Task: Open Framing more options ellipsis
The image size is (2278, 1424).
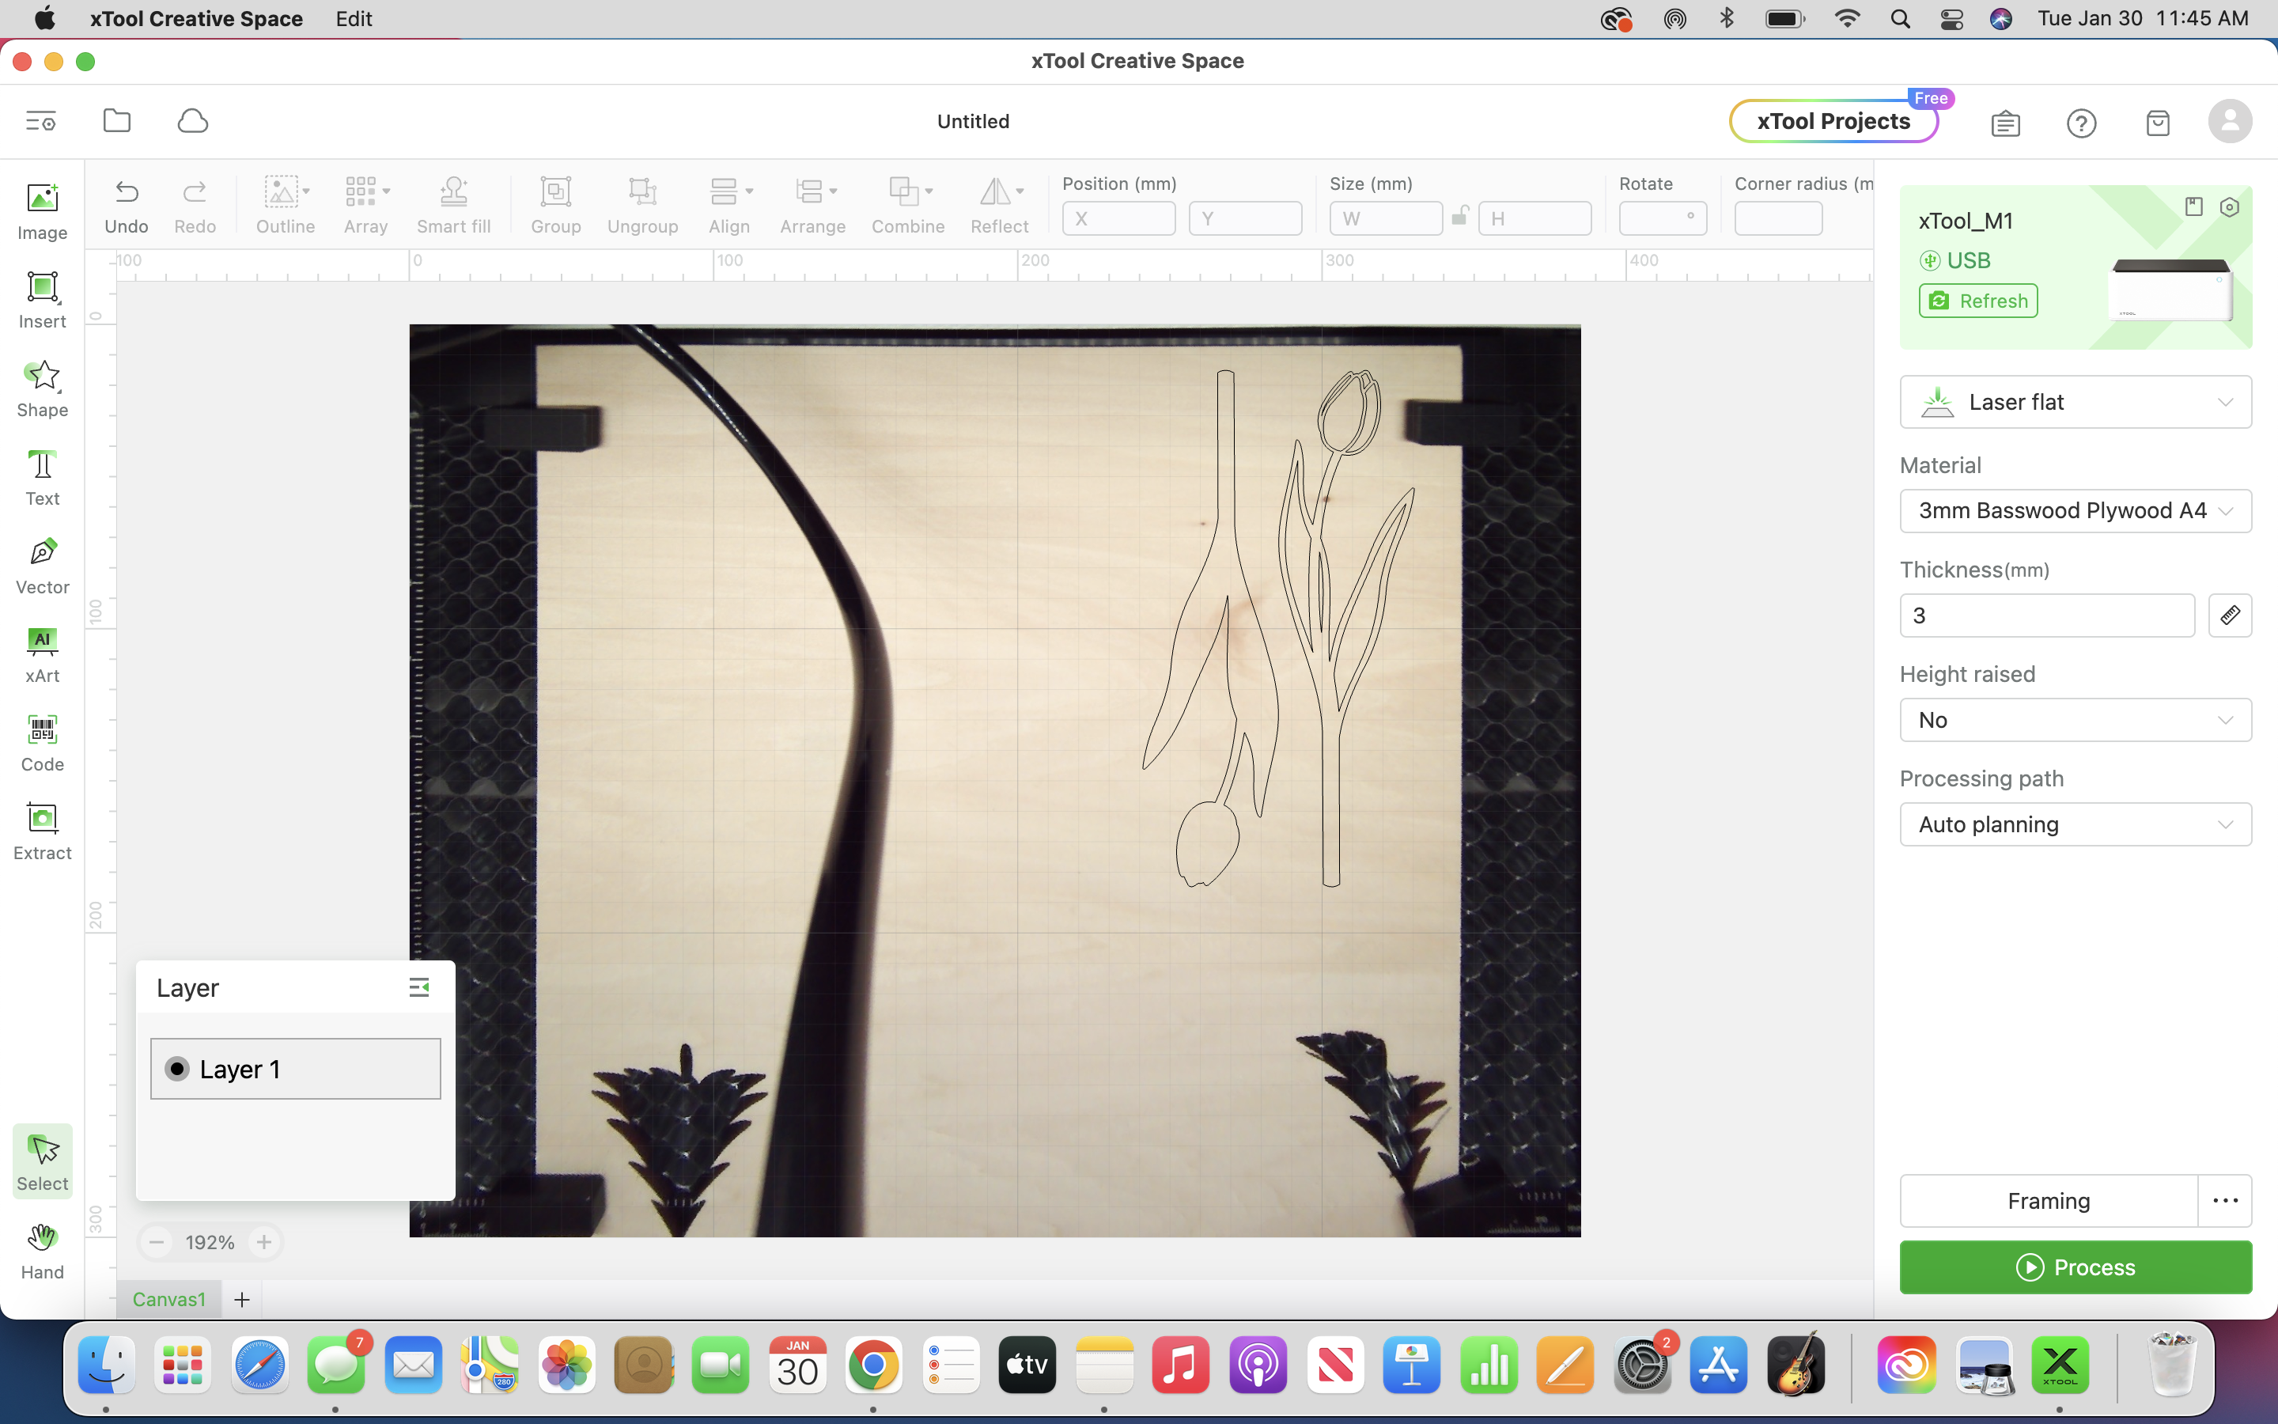Action: click(2225, 1201)
